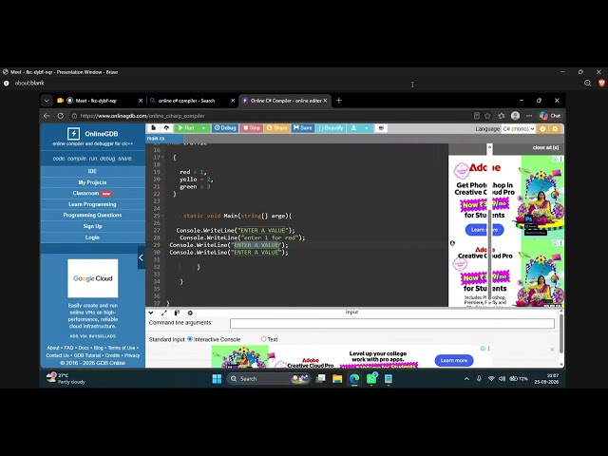Click the browser profile avatar
608x456 pixels.
(515, 116)
